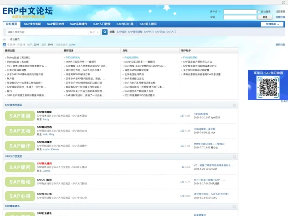The width and height of the screenshot is (288, 216).
Task: Close the floating QR ad with 关闭
Action: [x=284, y=101]
